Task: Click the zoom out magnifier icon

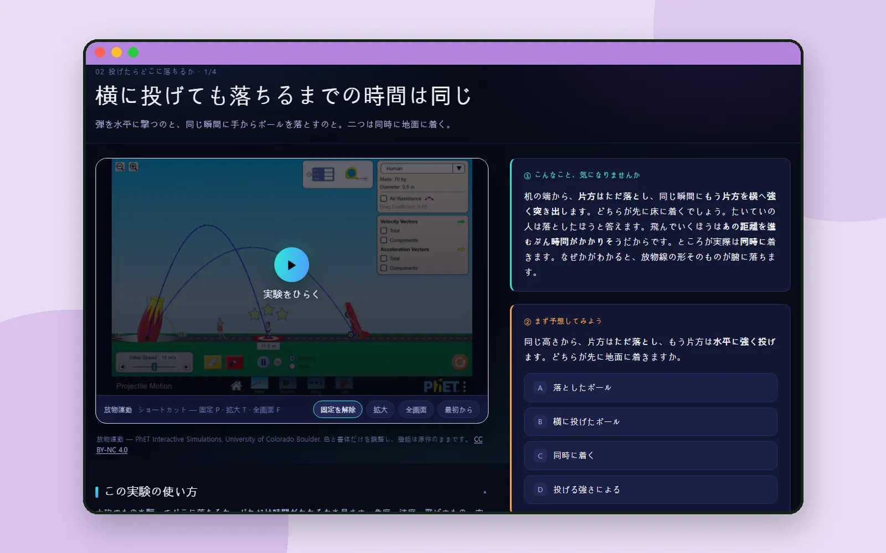Action: [x=120, y=166]
